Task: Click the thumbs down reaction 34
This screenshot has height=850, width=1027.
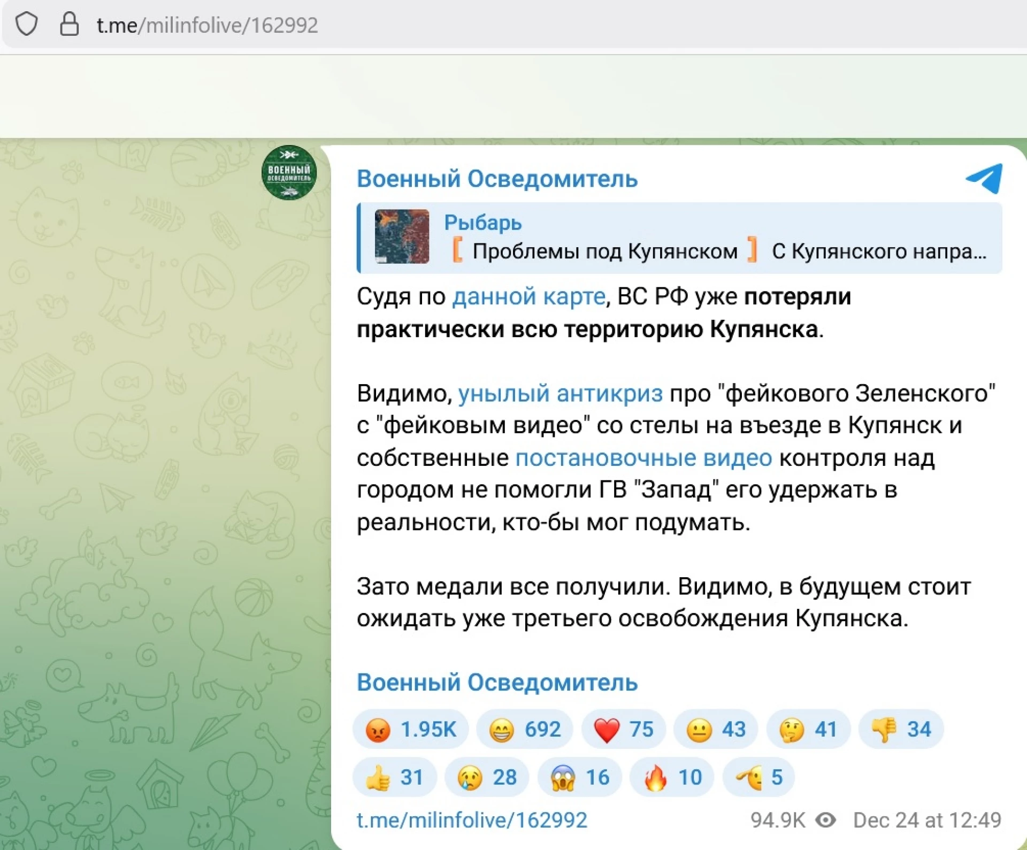Action: (901, 729)
